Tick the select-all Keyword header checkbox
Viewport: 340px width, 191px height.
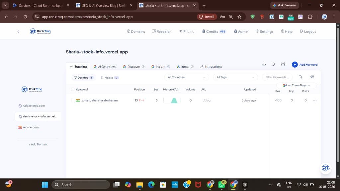click(x=73, y=89)
